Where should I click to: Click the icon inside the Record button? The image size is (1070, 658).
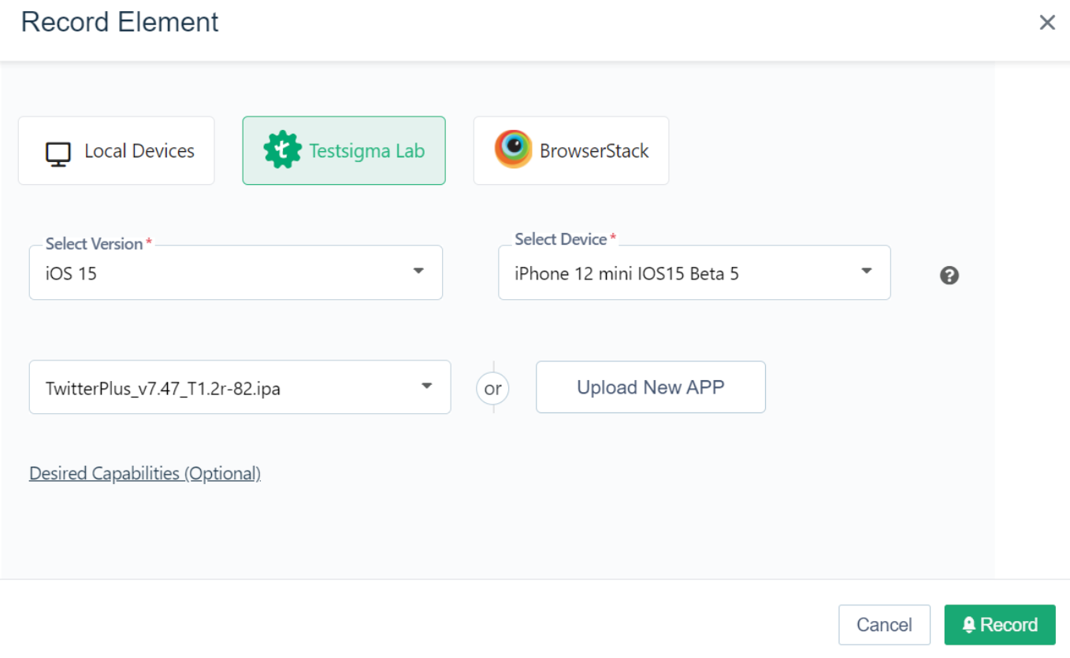[969, 625]
